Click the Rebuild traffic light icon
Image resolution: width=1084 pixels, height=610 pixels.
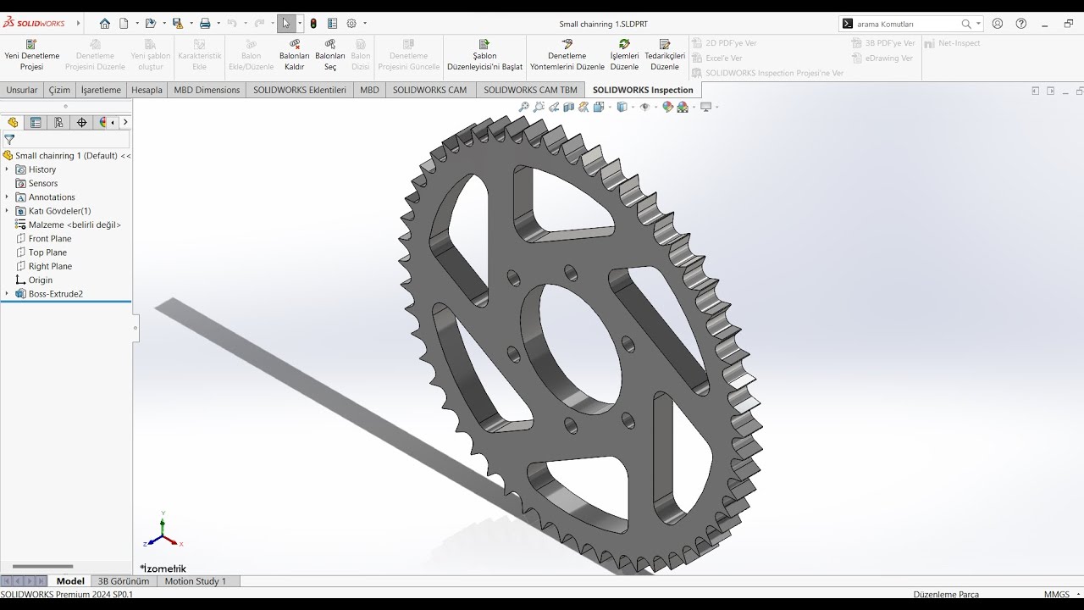(313, 24)
